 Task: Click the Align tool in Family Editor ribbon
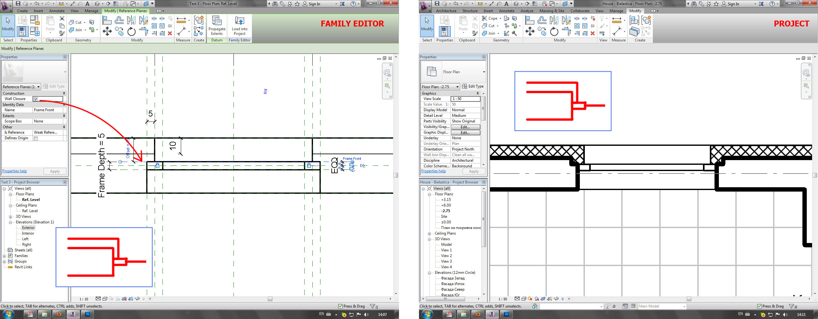107,20
